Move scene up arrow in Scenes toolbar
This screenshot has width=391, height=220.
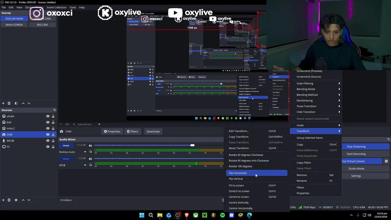(23, 103)
